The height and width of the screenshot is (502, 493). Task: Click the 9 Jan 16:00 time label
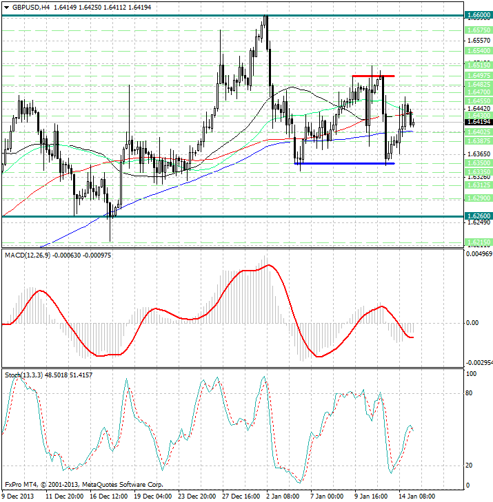point(372,496)
